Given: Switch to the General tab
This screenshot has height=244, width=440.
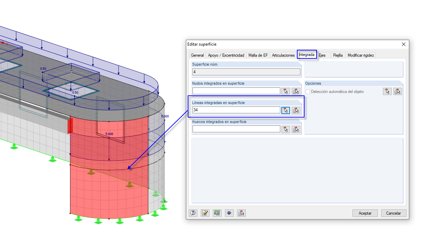Looking at the screenshot, I should click(x=197, y=55).
